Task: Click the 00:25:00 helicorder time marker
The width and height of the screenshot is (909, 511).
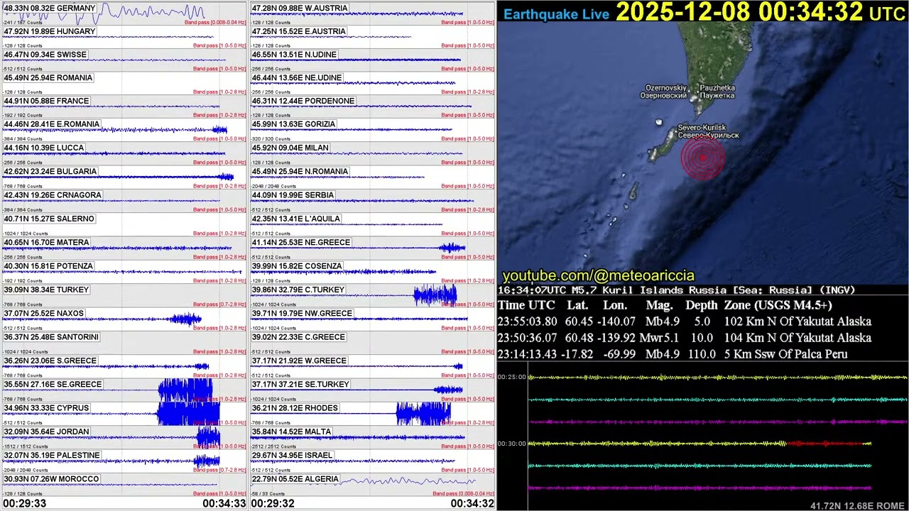Action: [x=512, y=377]
